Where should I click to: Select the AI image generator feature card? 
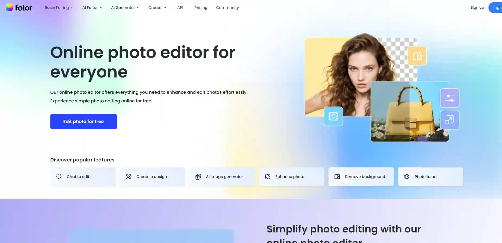click(x=222, y=177)
